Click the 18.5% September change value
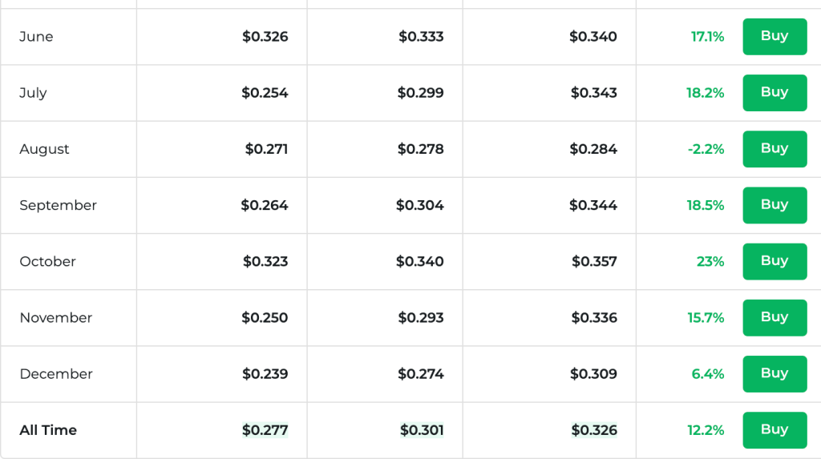821x459 pixels. pos(706,205)
